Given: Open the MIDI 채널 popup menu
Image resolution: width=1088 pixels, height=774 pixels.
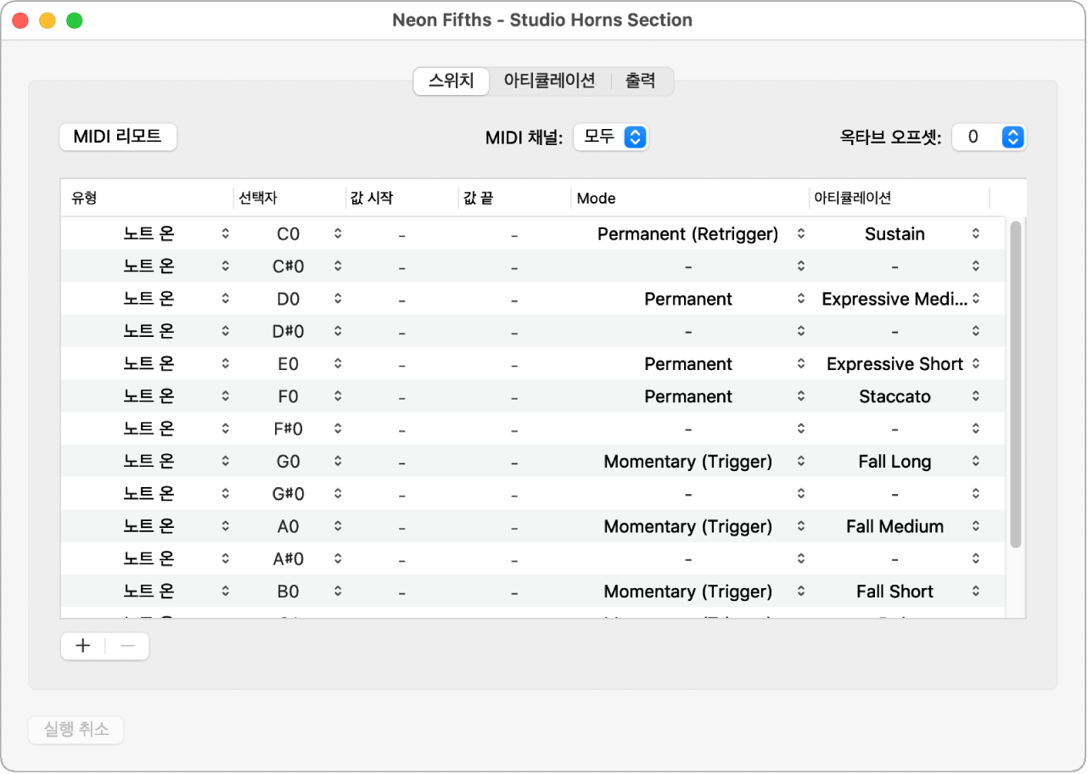Looking at the screenshot, I should click(611, 137).
